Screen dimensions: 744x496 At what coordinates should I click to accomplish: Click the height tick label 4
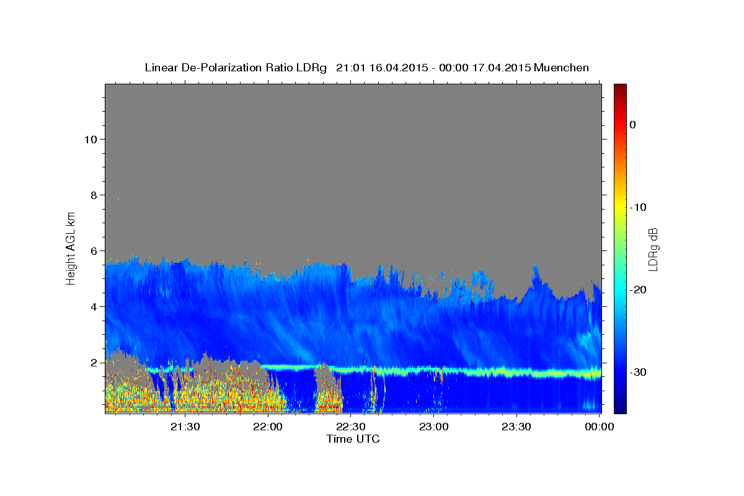[94, 306]
